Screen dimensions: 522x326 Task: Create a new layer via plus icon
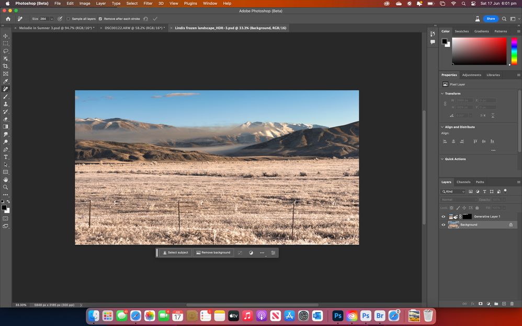pos(504,304)
